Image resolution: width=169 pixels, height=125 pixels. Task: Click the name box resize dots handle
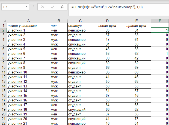[33, 7]
